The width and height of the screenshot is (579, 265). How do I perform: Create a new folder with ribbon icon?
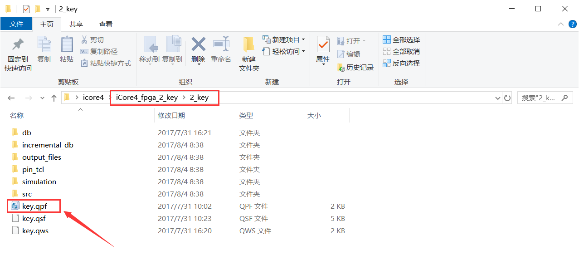point(249,45)
